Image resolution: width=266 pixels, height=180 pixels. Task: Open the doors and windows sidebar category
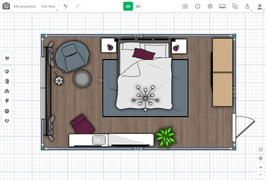(x=7, y=81)
